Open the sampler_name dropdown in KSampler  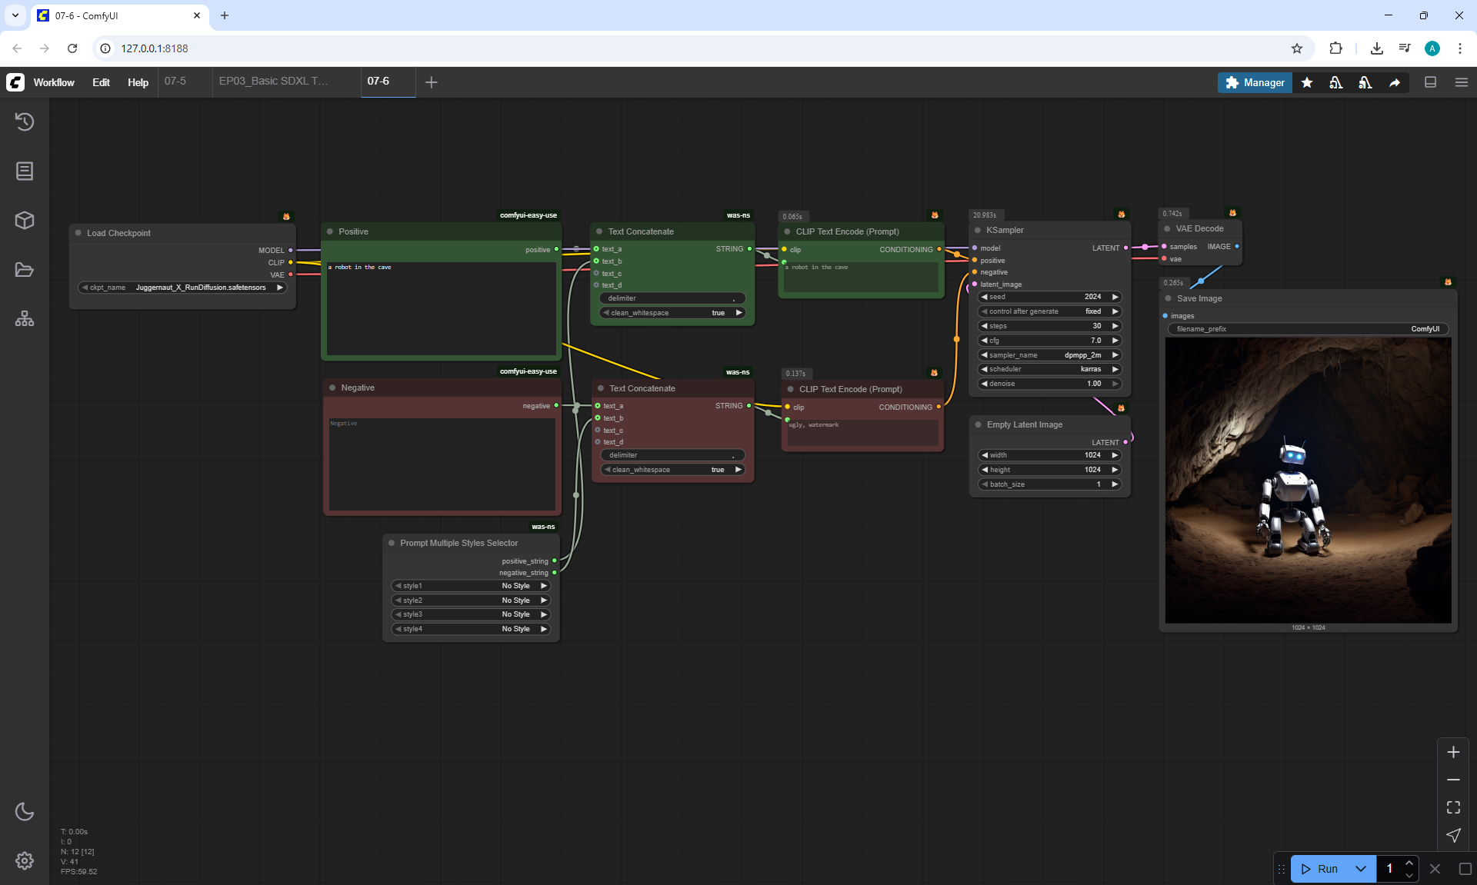click(1049, 355)
